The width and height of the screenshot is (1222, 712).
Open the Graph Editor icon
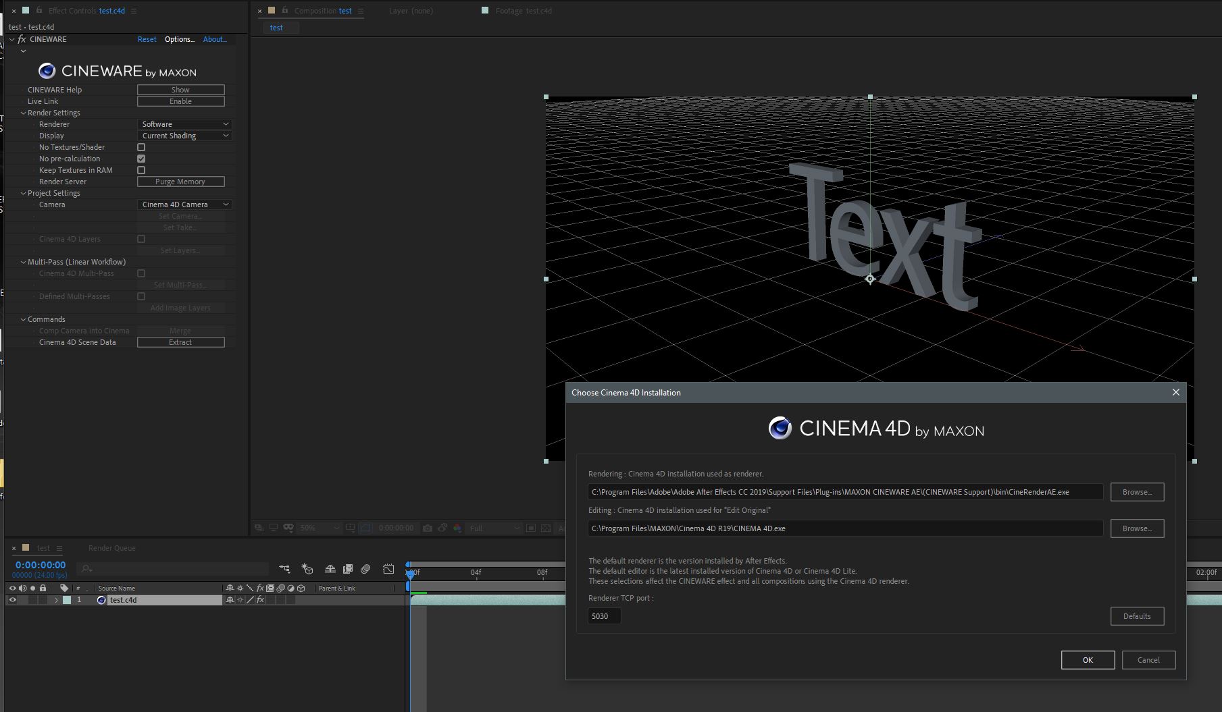(x=388, y=569)
